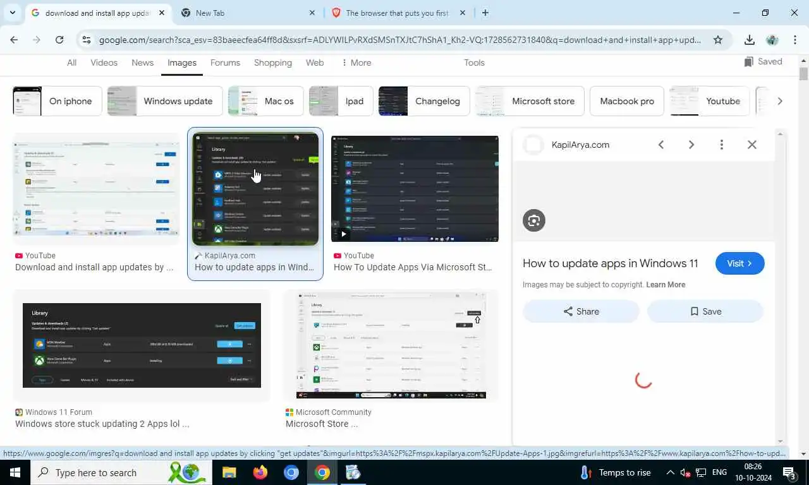
Task: Open the Windows 11 Forum result thumbnail
Action: 142,345
